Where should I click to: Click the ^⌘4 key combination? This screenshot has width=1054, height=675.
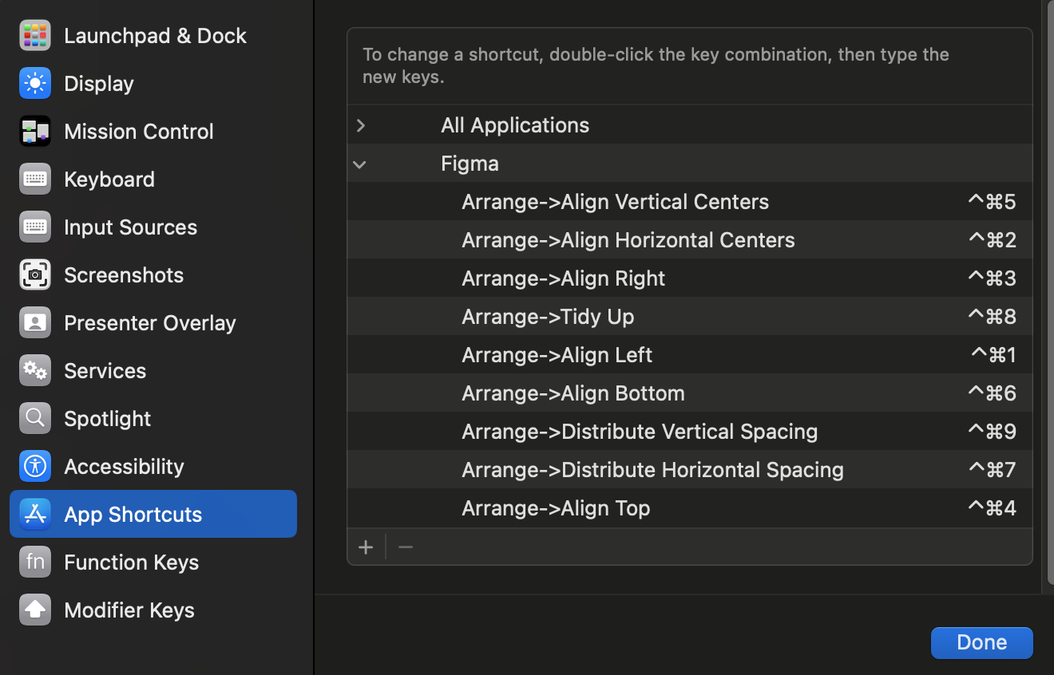[992, 508]
